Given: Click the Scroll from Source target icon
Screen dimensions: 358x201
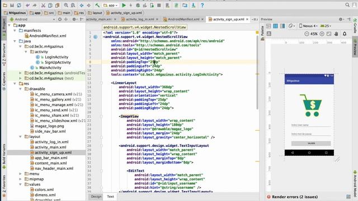Looking at the screenshot, I should (x=60, y=20).
